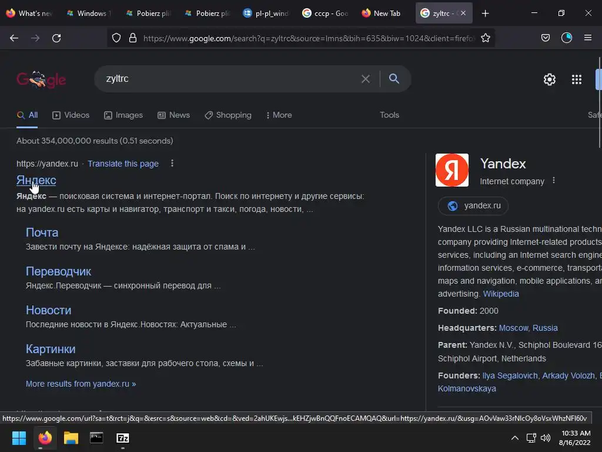Open options dots beside yandex.ru result URL
The image size is (602, 452).
point(172,164)
